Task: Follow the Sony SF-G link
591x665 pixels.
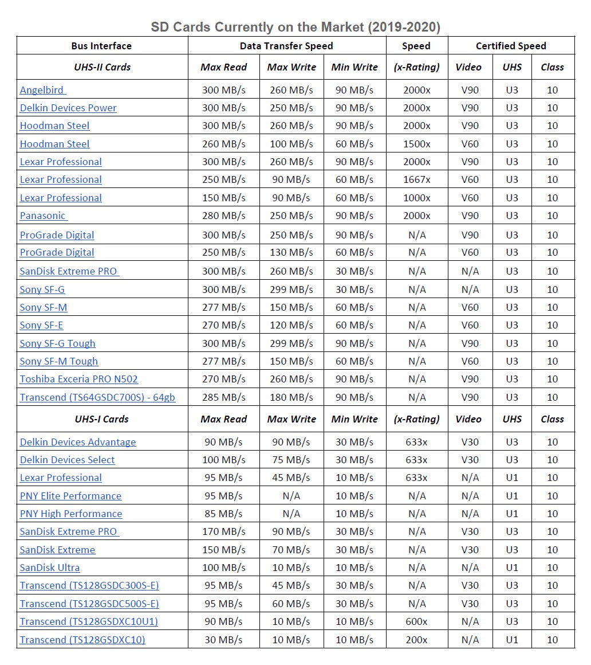Action: pyautogui.click(x=42, y=290)
